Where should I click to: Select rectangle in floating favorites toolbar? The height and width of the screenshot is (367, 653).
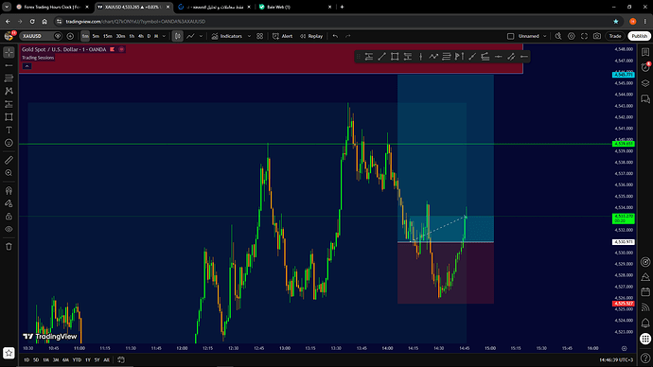395,57
